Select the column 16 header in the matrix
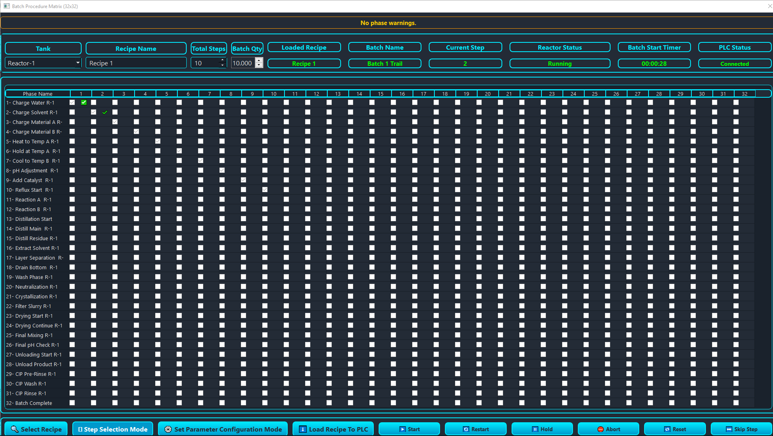Screen dimensions: 773x436 tap(402, 94)
